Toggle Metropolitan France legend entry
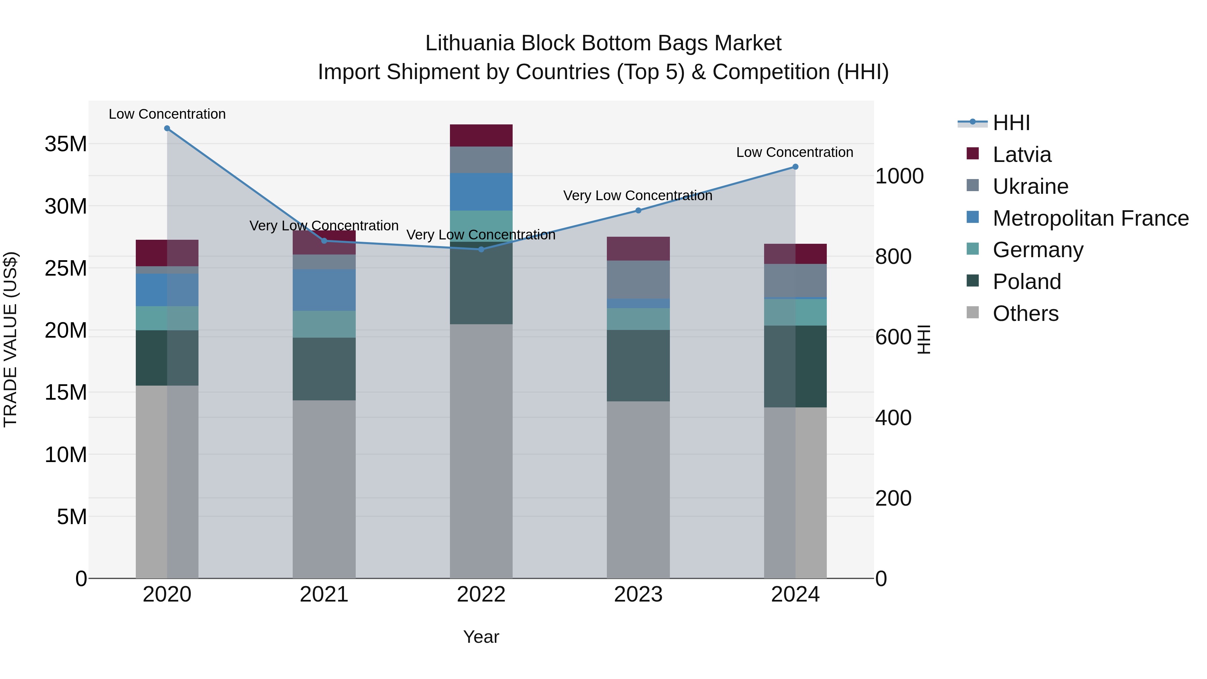Image resolution: width=1207 pixels, height=679 pixels. coord(1077,218)
